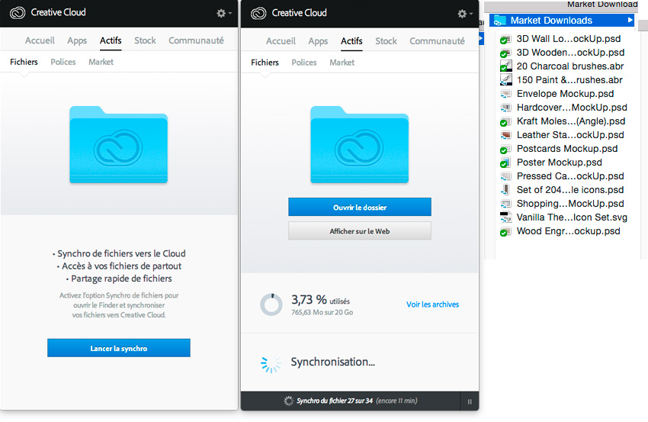The image size is (648, 422).
Task: Switch to Market sub-tab in right panel
Action: point(342,63)
